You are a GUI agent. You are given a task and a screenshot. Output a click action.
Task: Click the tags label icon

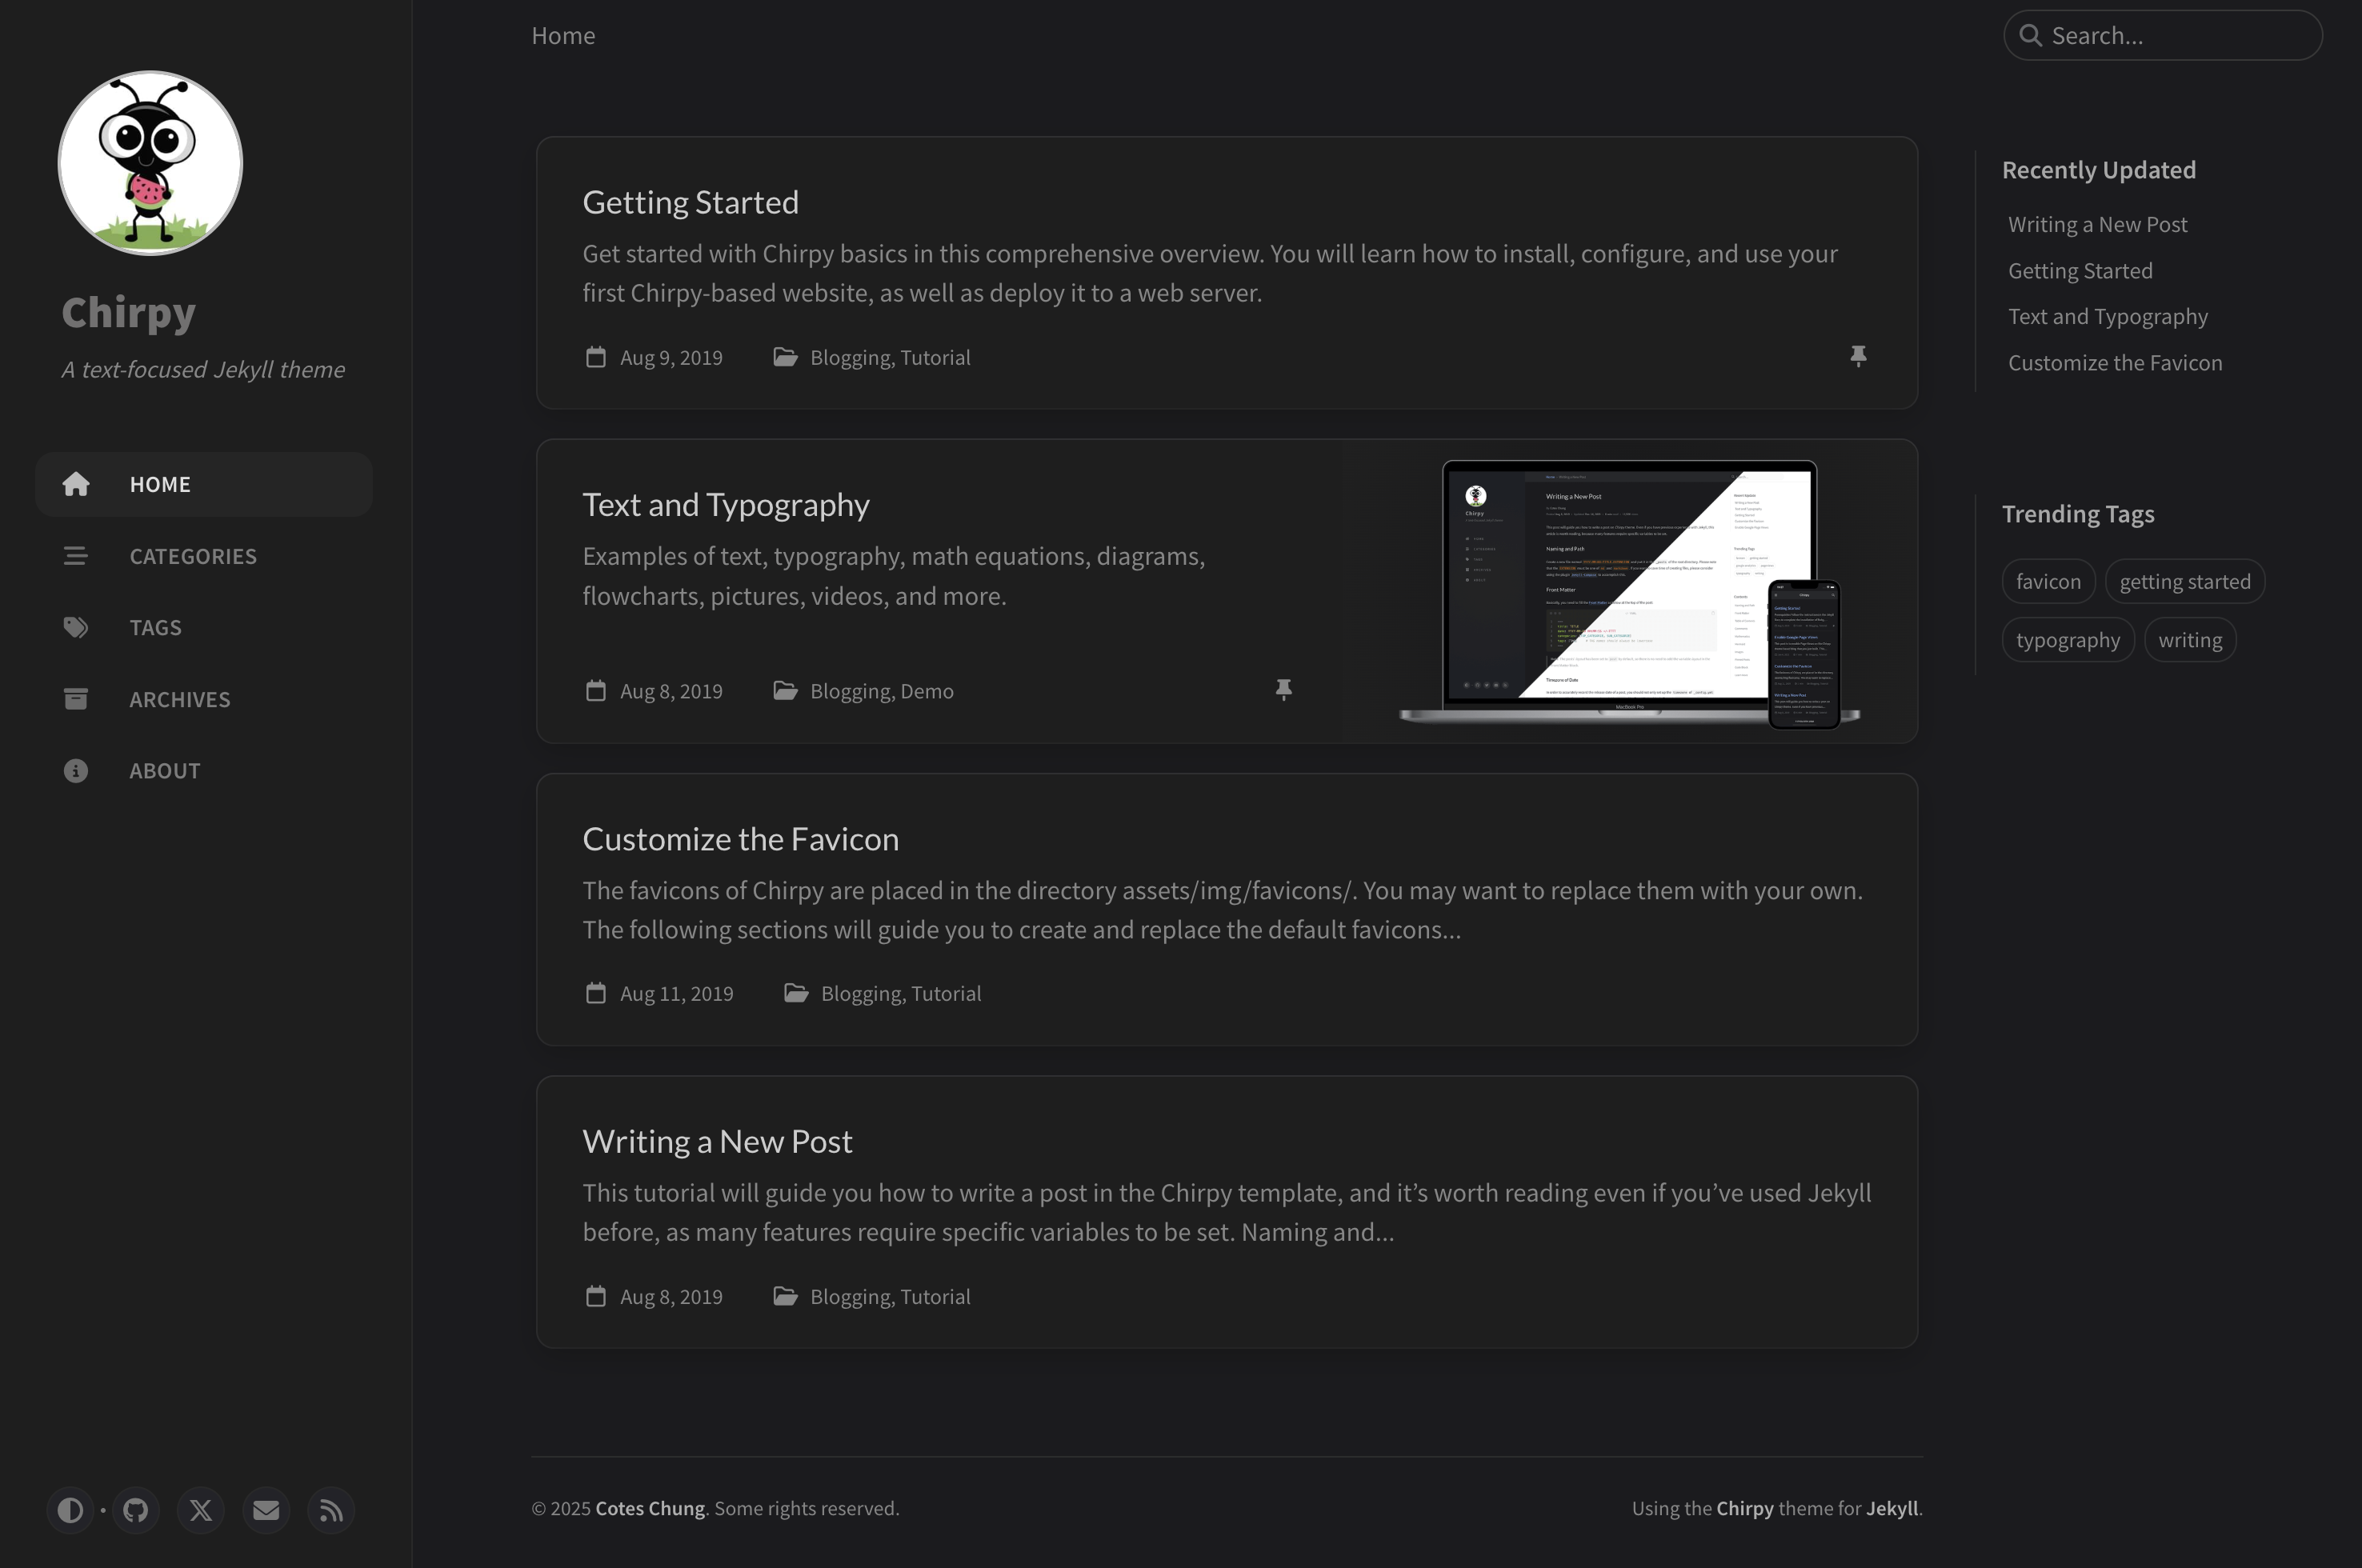click(76, 627)
